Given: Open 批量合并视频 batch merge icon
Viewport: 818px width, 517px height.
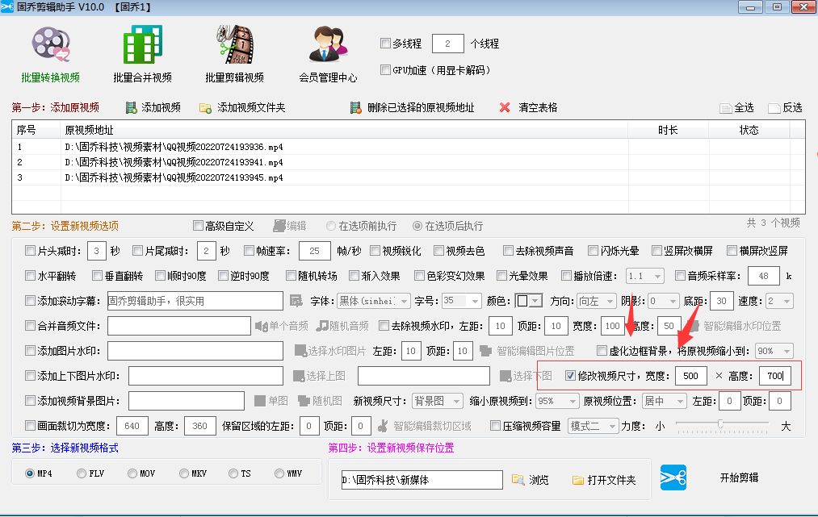Looking at the screenshot, I should pyautogui.click(x=142, y=45).
